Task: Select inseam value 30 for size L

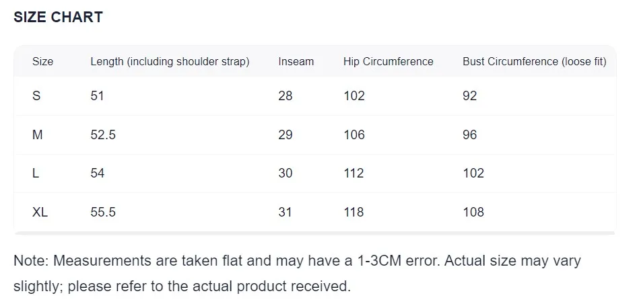Action: tap(286, 174)
